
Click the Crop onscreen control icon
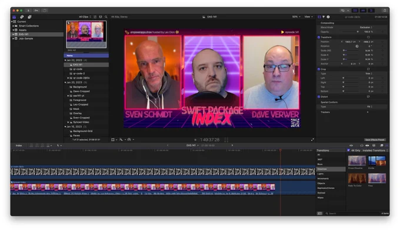(368, 69)
